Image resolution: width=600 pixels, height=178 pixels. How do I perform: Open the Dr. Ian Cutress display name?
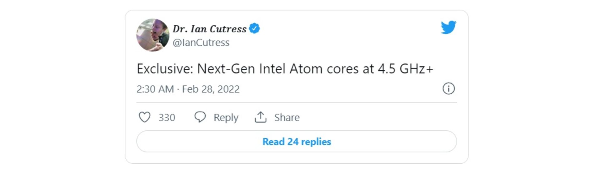point(209,29)
